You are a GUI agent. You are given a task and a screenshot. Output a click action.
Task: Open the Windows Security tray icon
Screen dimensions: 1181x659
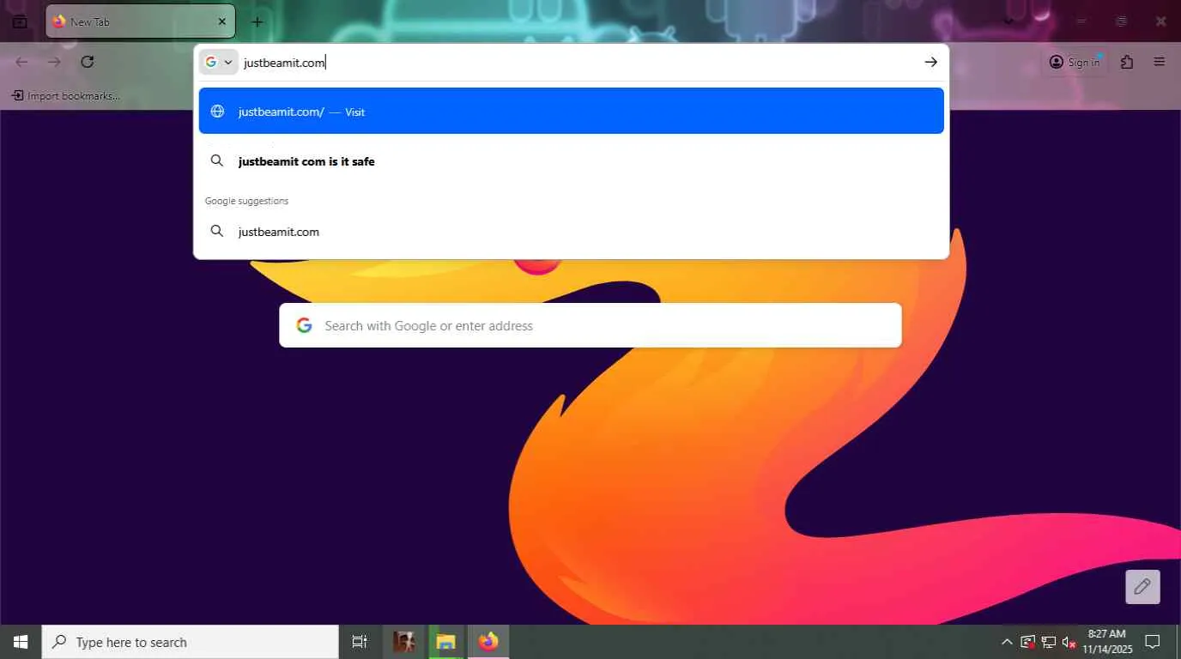1028,642
